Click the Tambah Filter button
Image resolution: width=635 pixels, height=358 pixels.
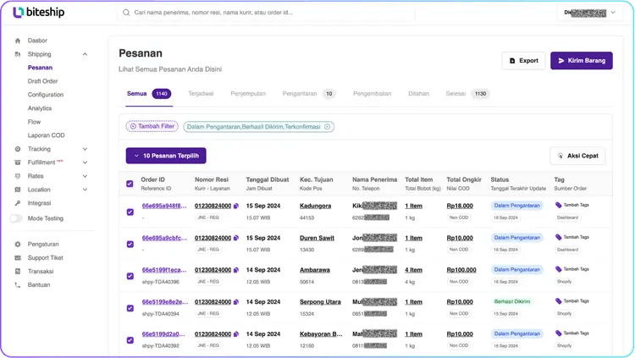(152, 126)
